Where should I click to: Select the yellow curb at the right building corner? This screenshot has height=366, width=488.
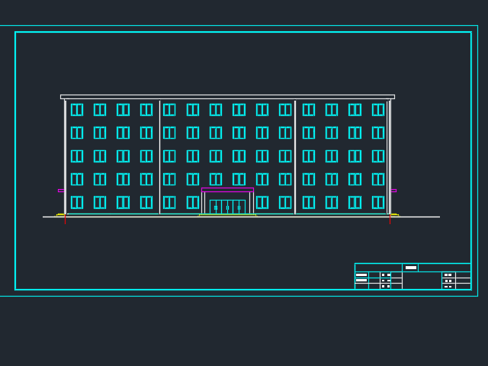tap(395, 215)
